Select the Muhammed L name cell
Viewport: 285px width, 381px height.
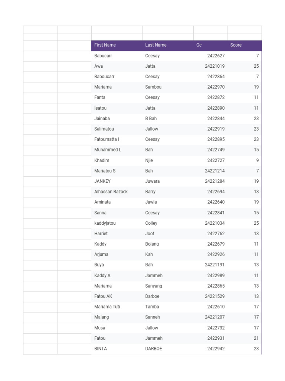(117, 150)
